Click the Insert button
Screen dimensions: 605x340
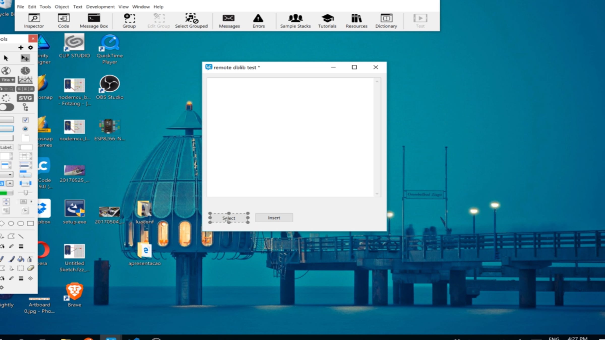click(274, 218)
